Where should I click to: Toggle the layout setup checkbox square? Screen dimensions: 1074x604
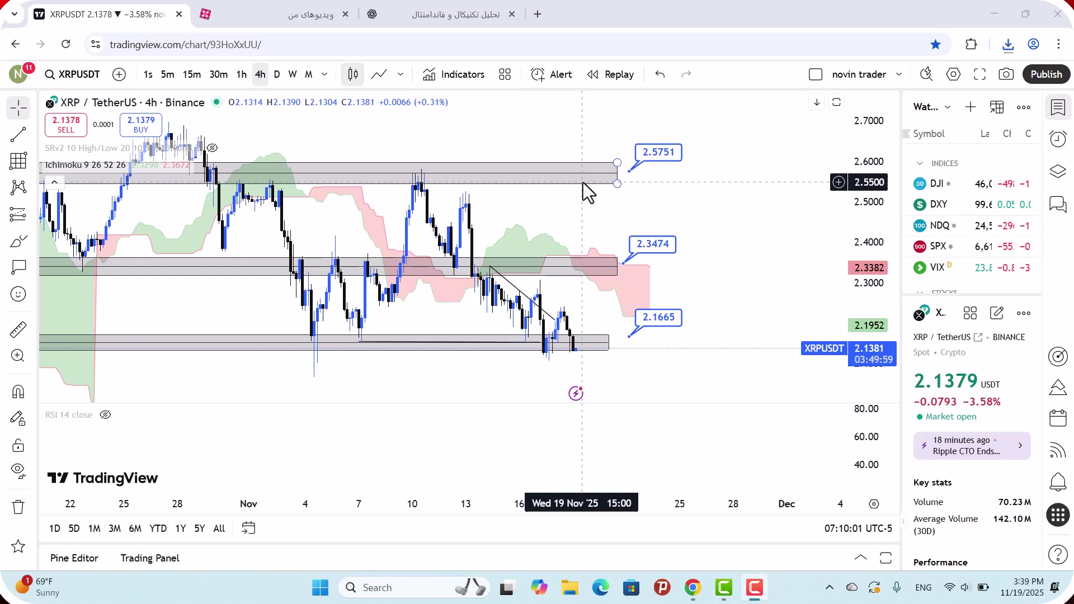[816, 74]
